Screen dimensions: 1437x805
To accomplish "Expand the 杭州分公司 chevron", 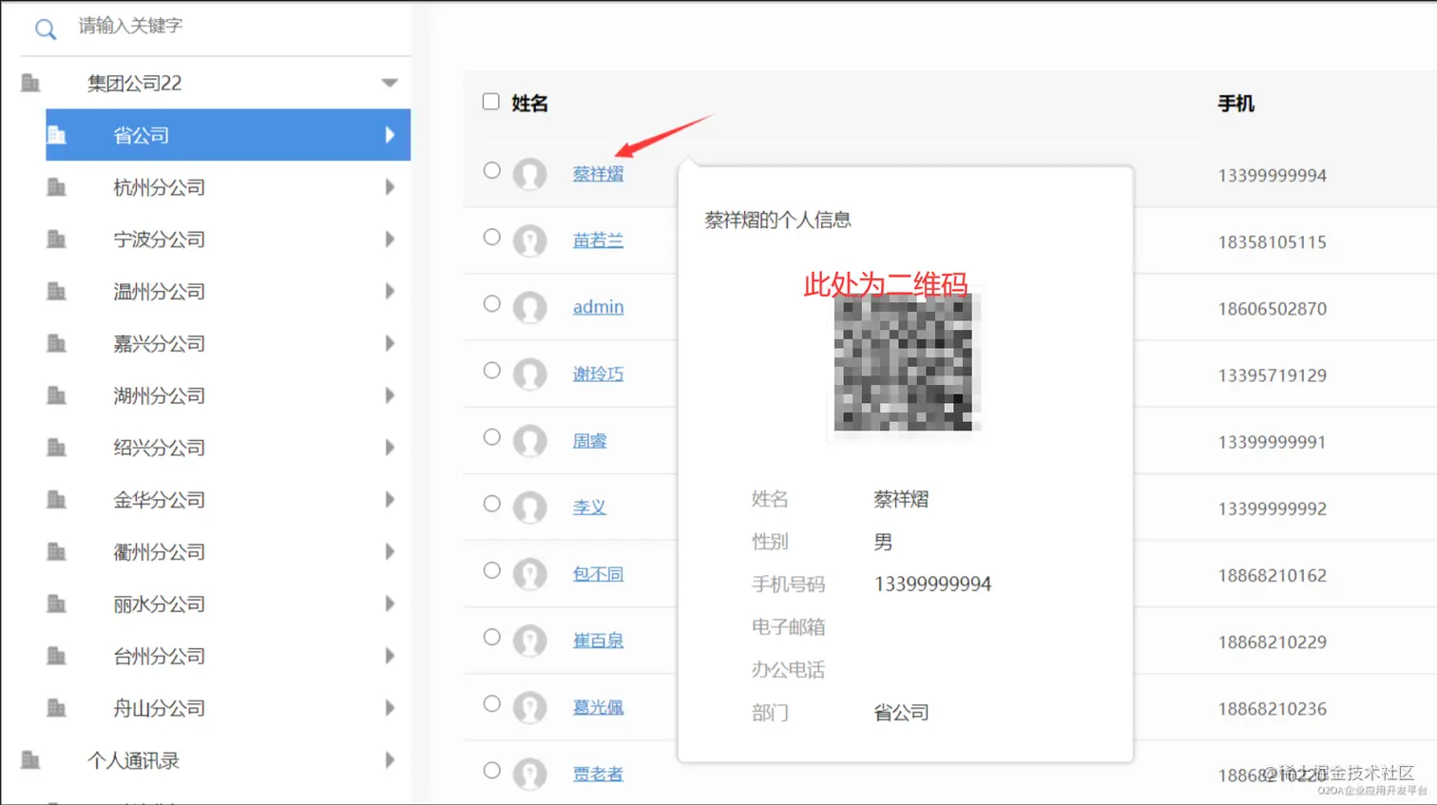I will 390,187.
